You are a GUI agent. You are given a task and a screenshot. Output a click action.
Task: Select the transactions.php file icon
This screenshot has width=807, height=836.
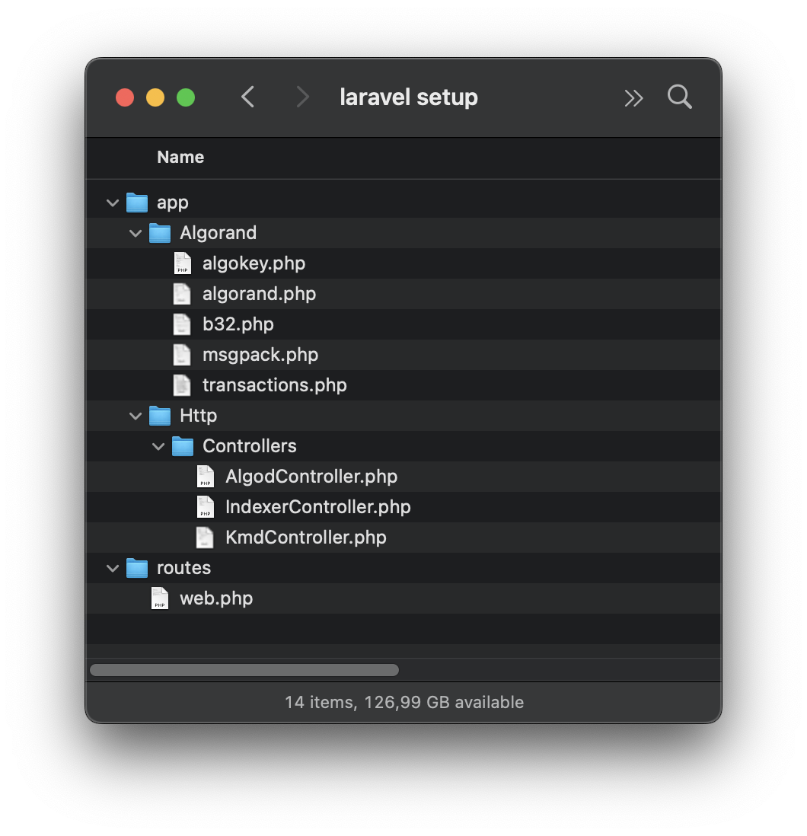[182, 385]
